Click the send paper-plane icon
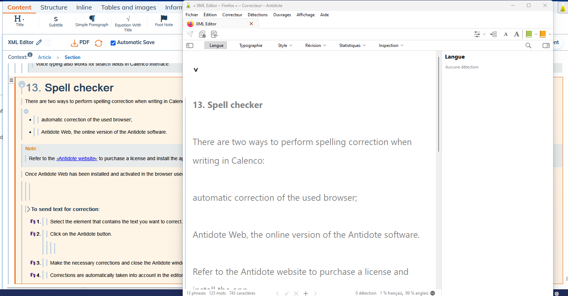Screen dimensions: 568x296 click(190, 34)
